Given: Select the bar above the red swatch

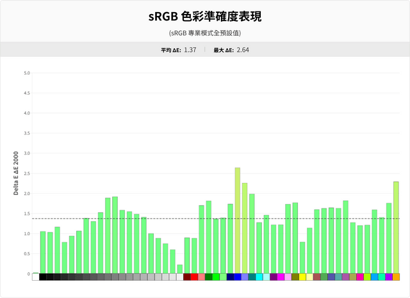Looking at the screenshot, I should pyautogui.click(x=194, y=256).
